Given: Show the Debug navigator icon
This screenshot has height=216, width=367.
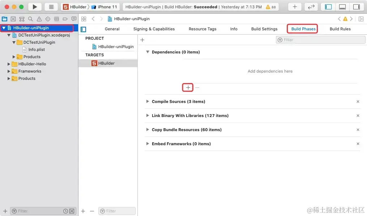Looking at the screenshot, I should point(56,19).
